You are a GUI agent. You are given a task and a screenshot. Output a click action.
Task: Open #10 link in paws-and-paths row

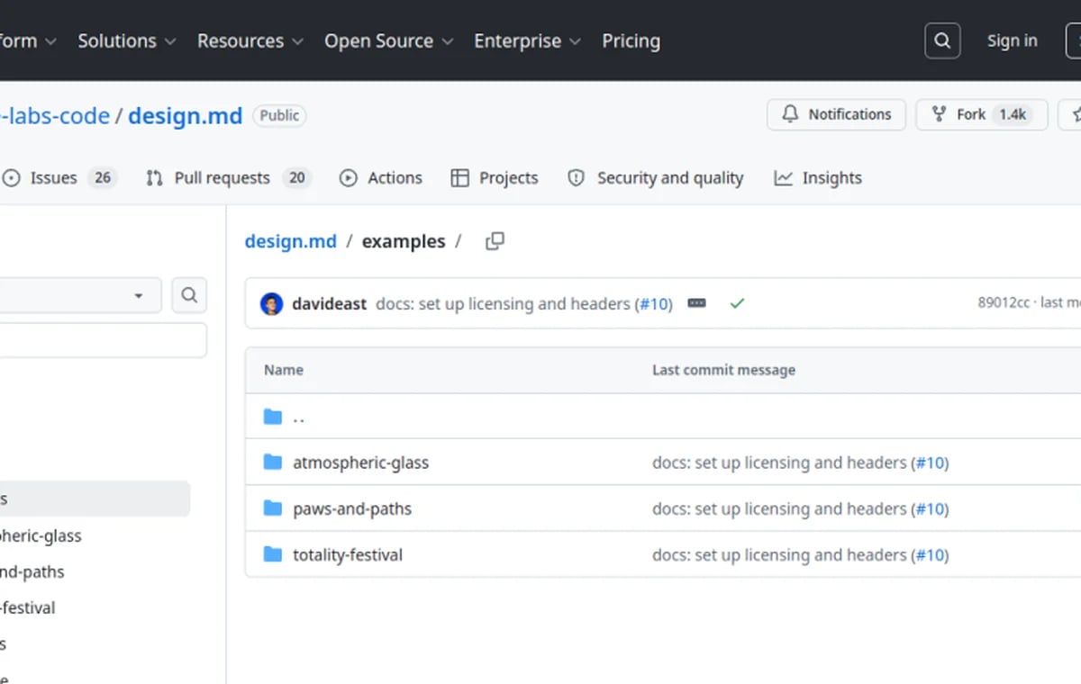(x=930, y=508)
